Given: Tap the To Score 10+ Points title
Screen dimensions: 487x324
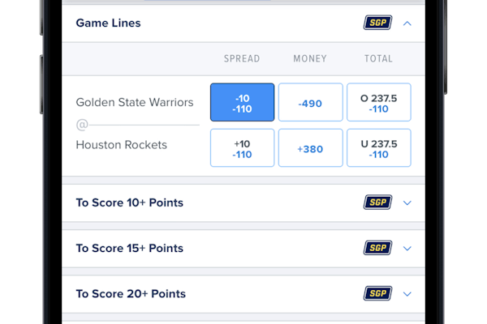Looking at the screenshot, I should click(x=130, y=202).
